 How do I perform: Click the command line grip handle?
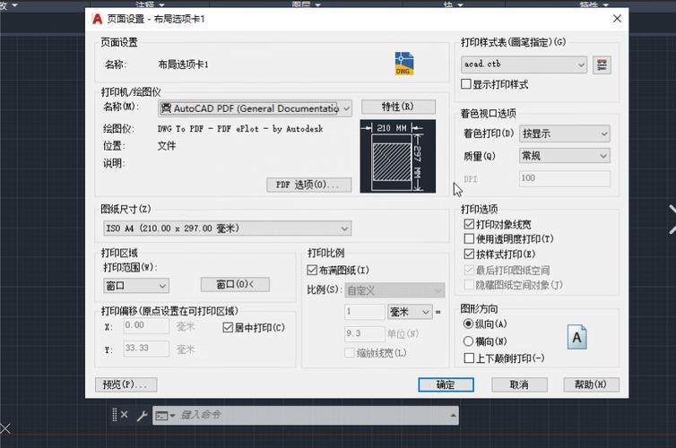tap(114, 415)
